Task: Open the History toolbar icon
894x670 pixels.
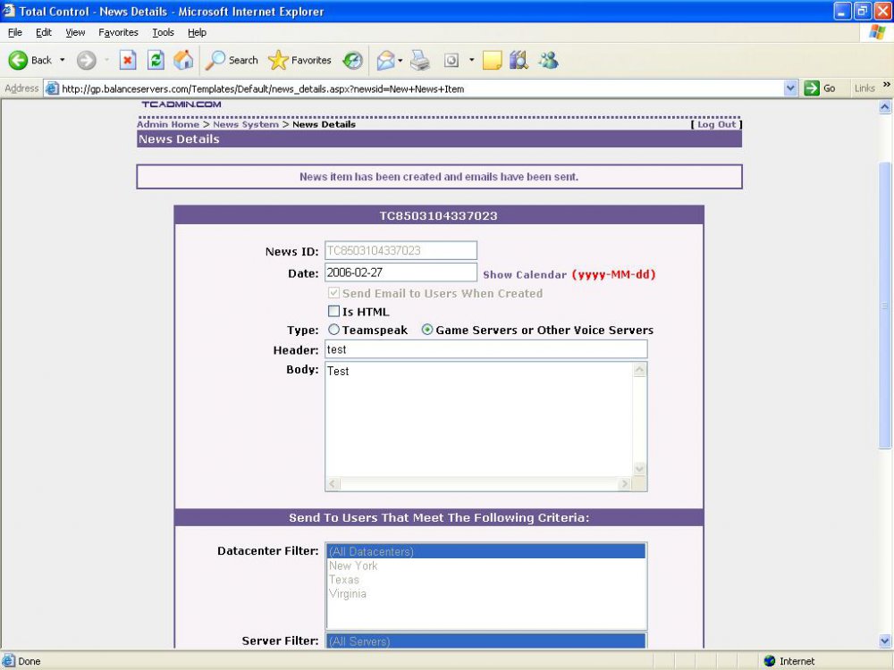Action: coord(353,60)
